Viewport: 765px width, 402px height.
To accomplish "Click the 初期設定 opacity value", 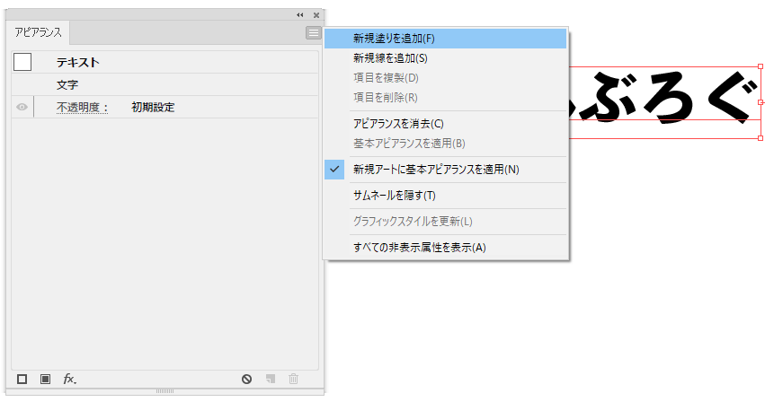I will click(x=153, y=107).
